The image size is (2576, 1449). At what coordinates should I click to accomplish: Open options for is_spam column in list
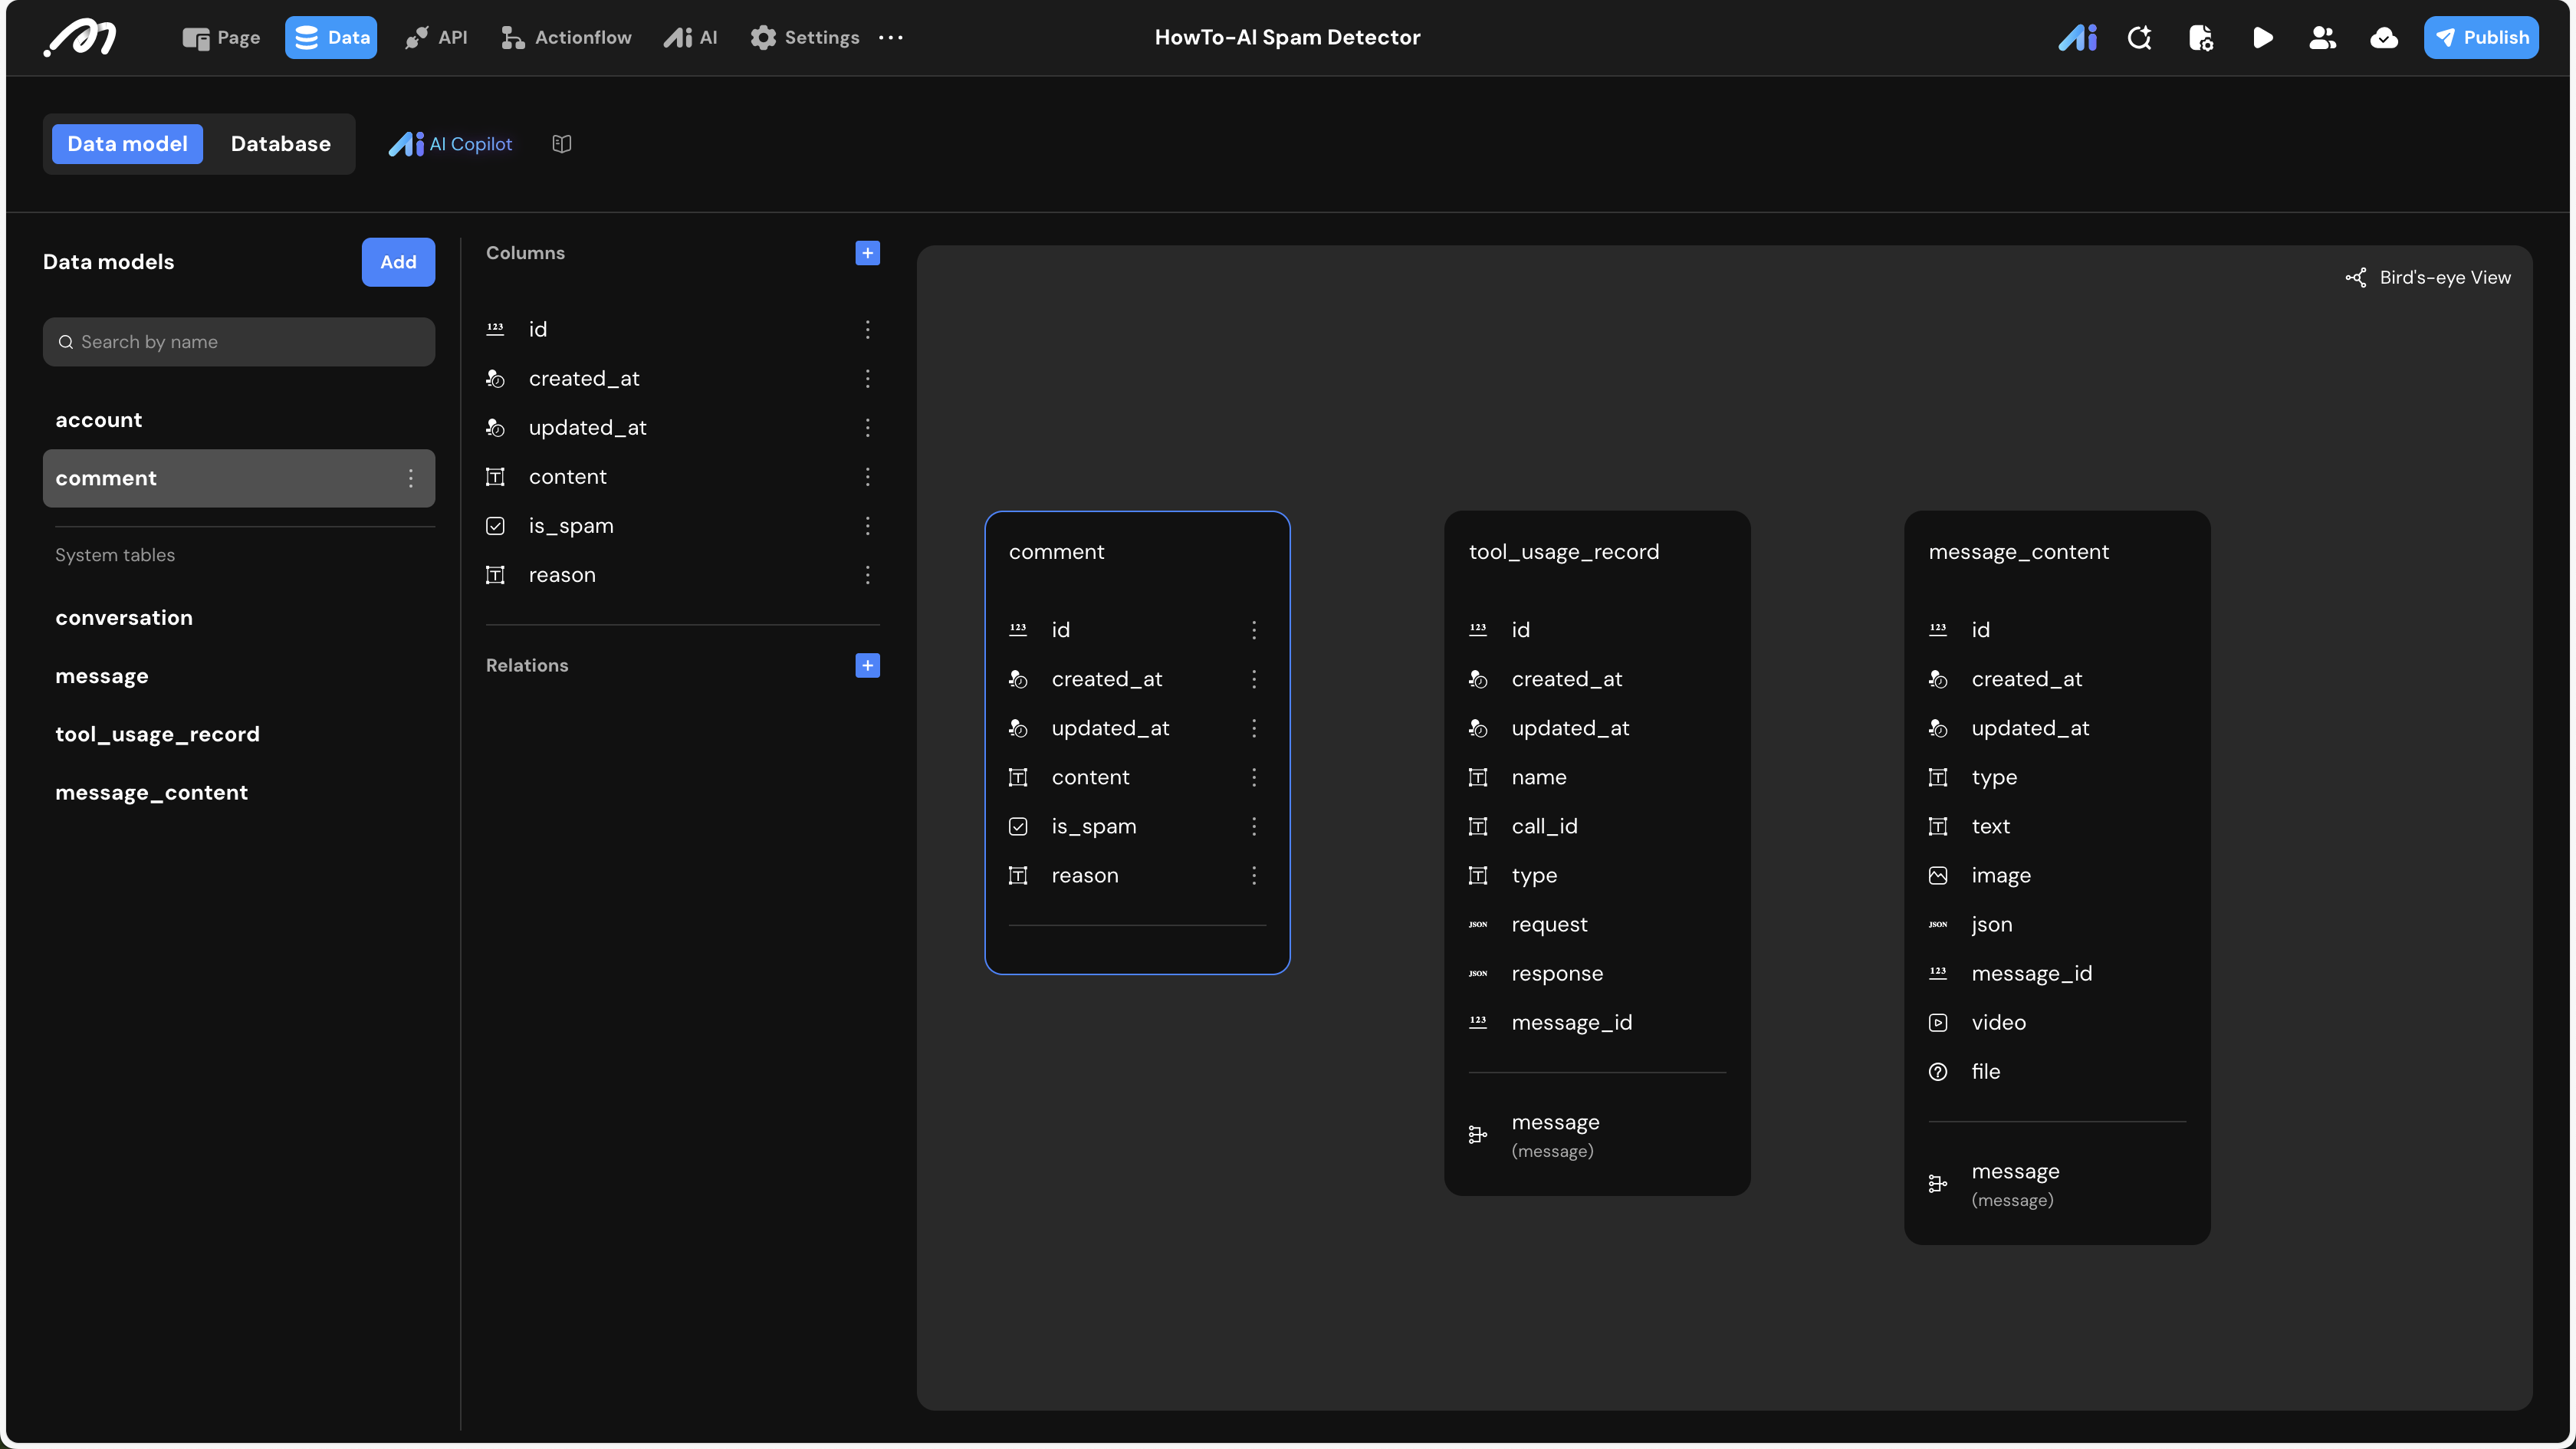coord(867,526)
